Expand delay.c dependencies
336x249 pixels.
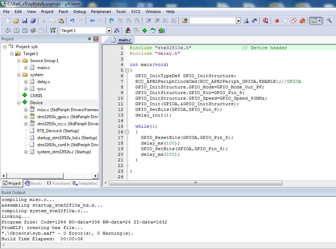(x=26, y=82)
